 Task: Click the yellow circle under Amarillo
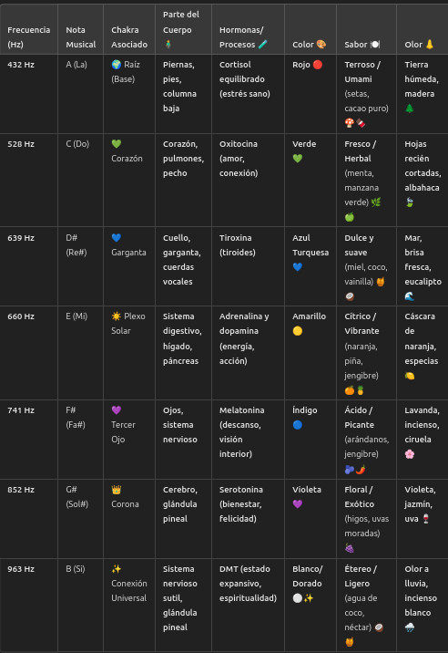(x=298, y=331)
